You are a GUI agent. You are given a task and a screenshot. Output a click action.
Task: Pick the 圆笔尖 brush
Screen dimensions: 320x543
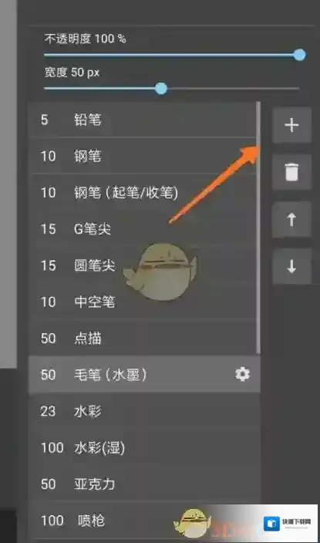point(143,265)
